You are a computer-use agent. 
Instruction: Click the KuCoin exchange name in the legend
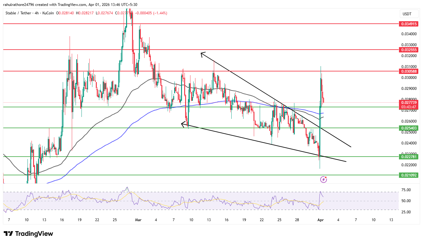click(47, 13)
